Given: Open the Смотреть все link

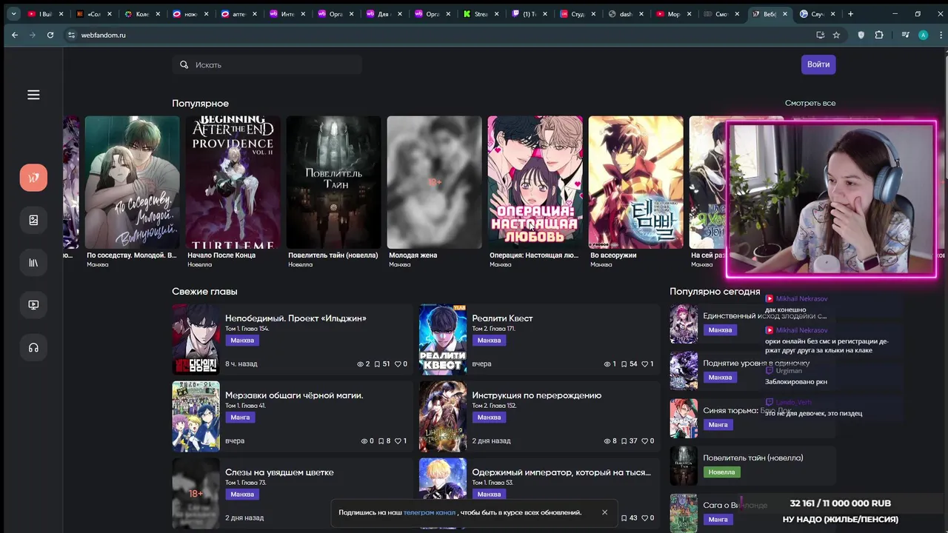Looking at the screenshot, I should coord(810,103).
